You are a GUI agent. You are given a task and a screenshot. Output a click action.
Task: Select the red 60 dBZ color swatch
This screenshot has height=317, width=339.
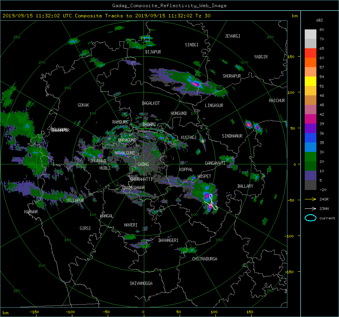tap(310, 53)
